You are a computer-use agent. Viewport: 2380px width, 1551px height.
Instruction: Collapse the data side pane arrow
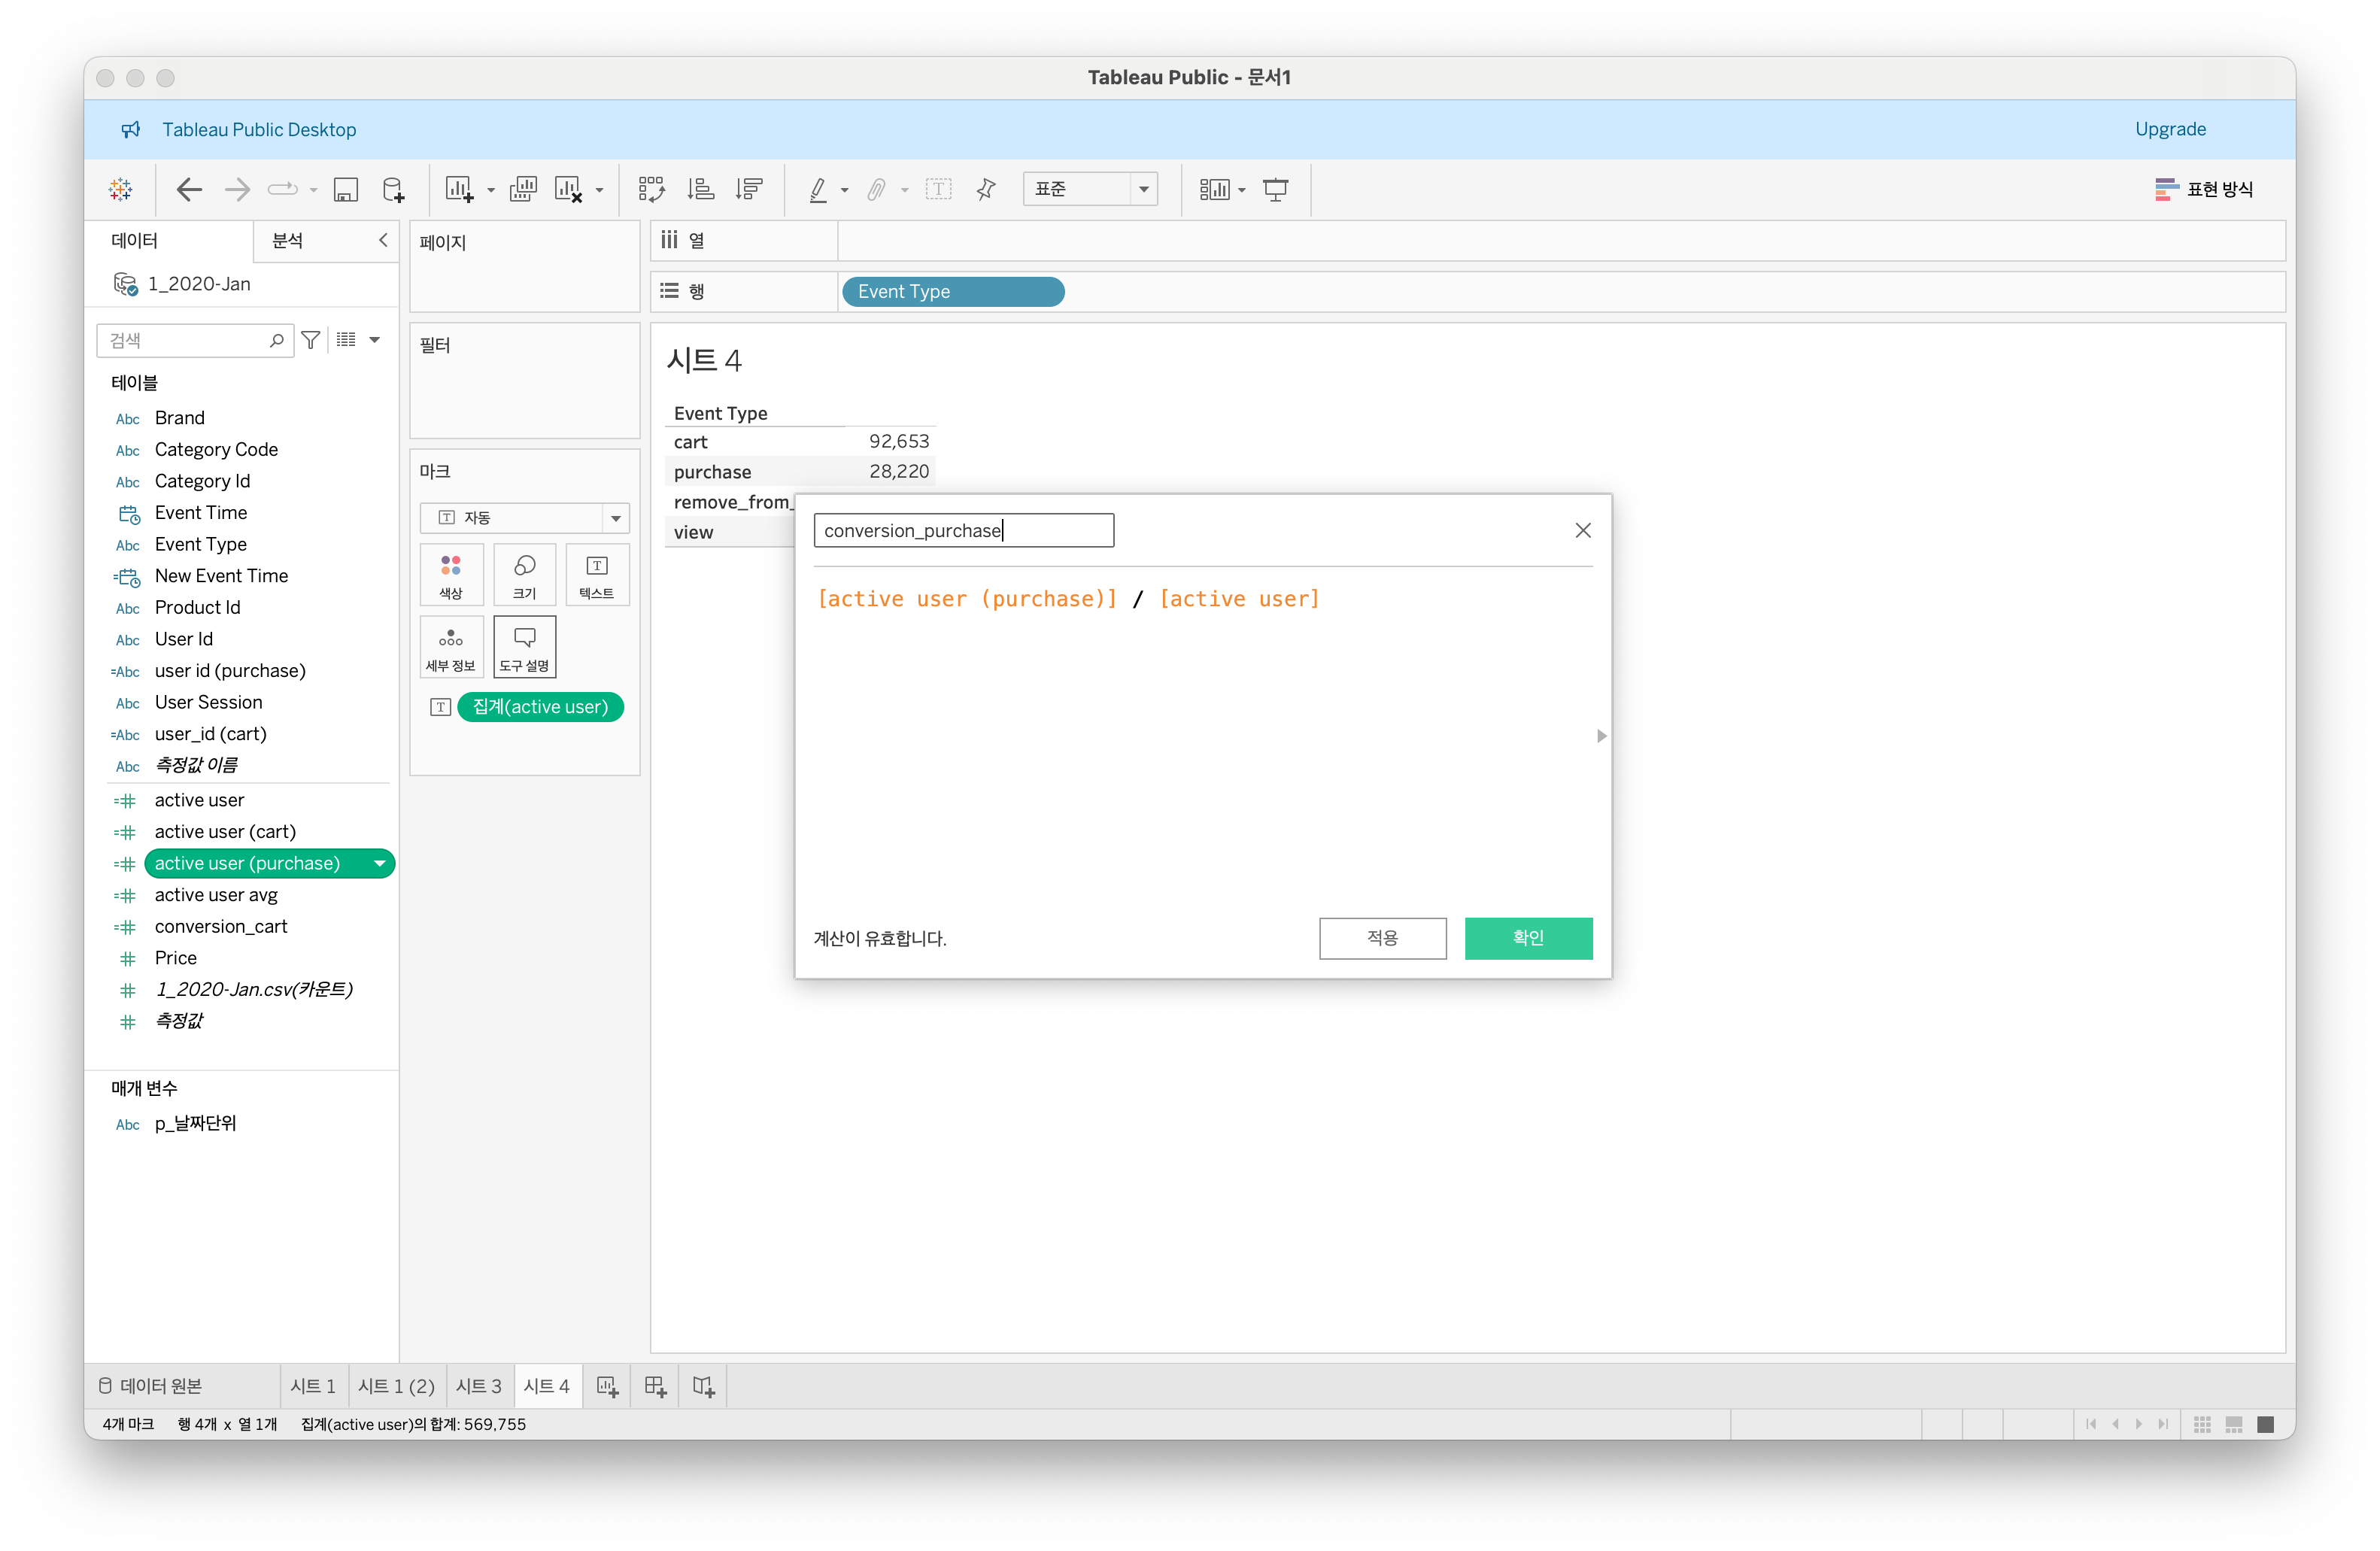pyautogui.click(x=383, y=240)
